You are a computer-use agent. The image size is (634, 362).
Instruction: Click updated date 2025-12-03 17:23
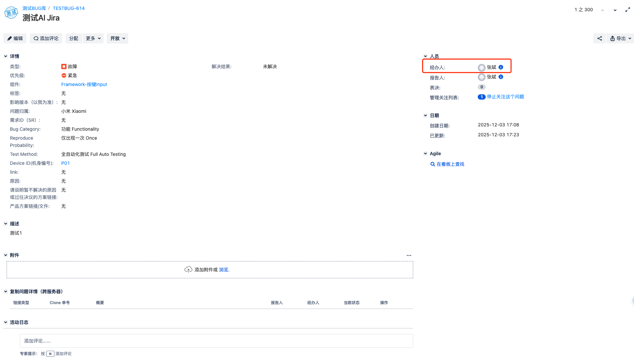coord(498,135)
